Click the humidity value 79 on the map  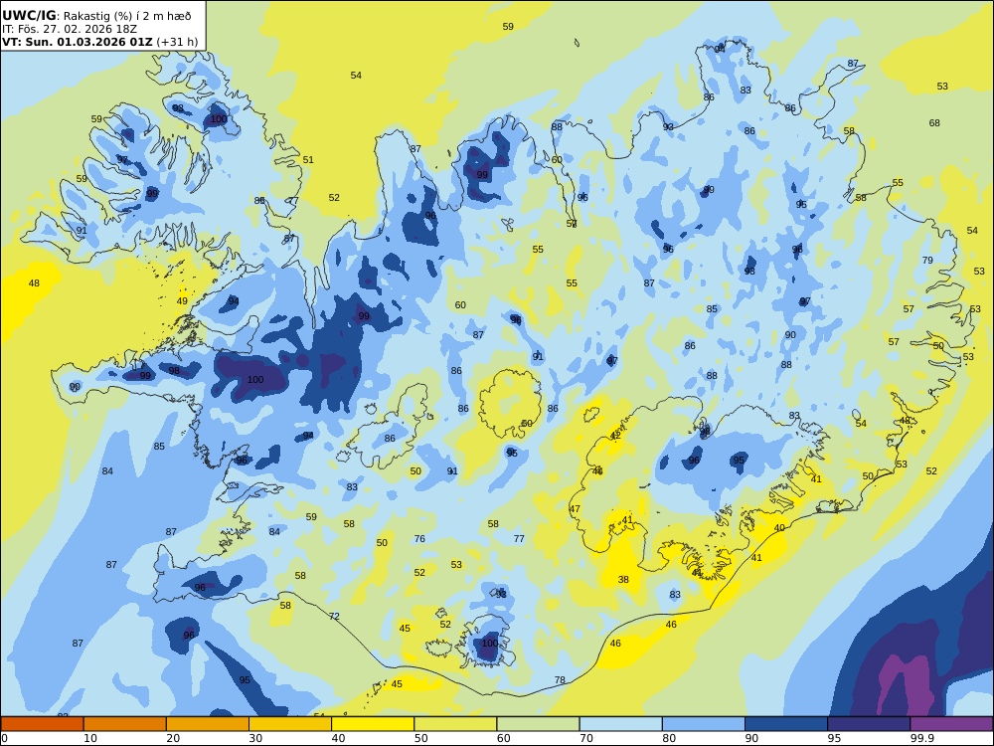[927, 260]
